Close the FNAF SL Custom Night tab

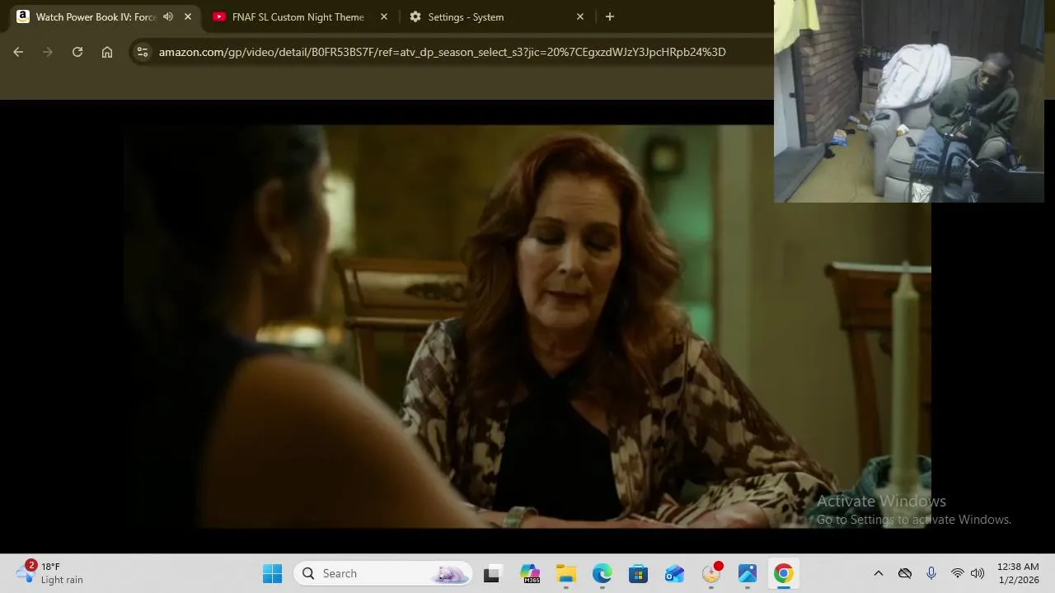pos(384,16)
